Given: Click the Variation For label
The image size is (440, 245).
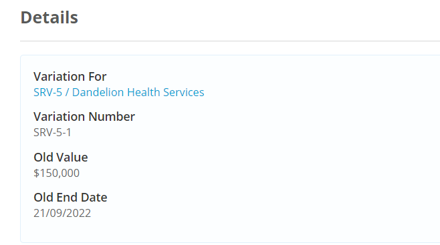Looking at the screenshot, I should 70,77.
